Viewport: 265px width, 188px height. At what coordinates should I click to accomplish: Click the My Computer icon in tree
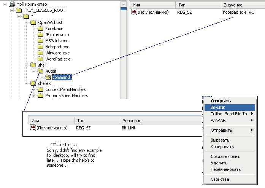(x=12, y=4)
